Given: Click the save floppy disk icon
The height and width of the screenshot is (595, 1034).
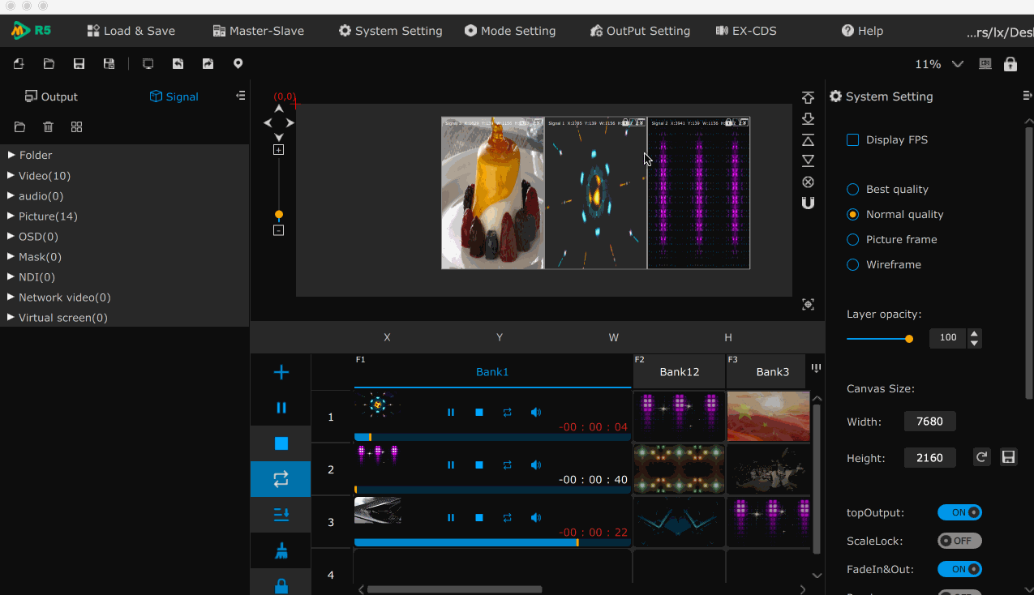Looking at the screenshot, I should point(79,64).
